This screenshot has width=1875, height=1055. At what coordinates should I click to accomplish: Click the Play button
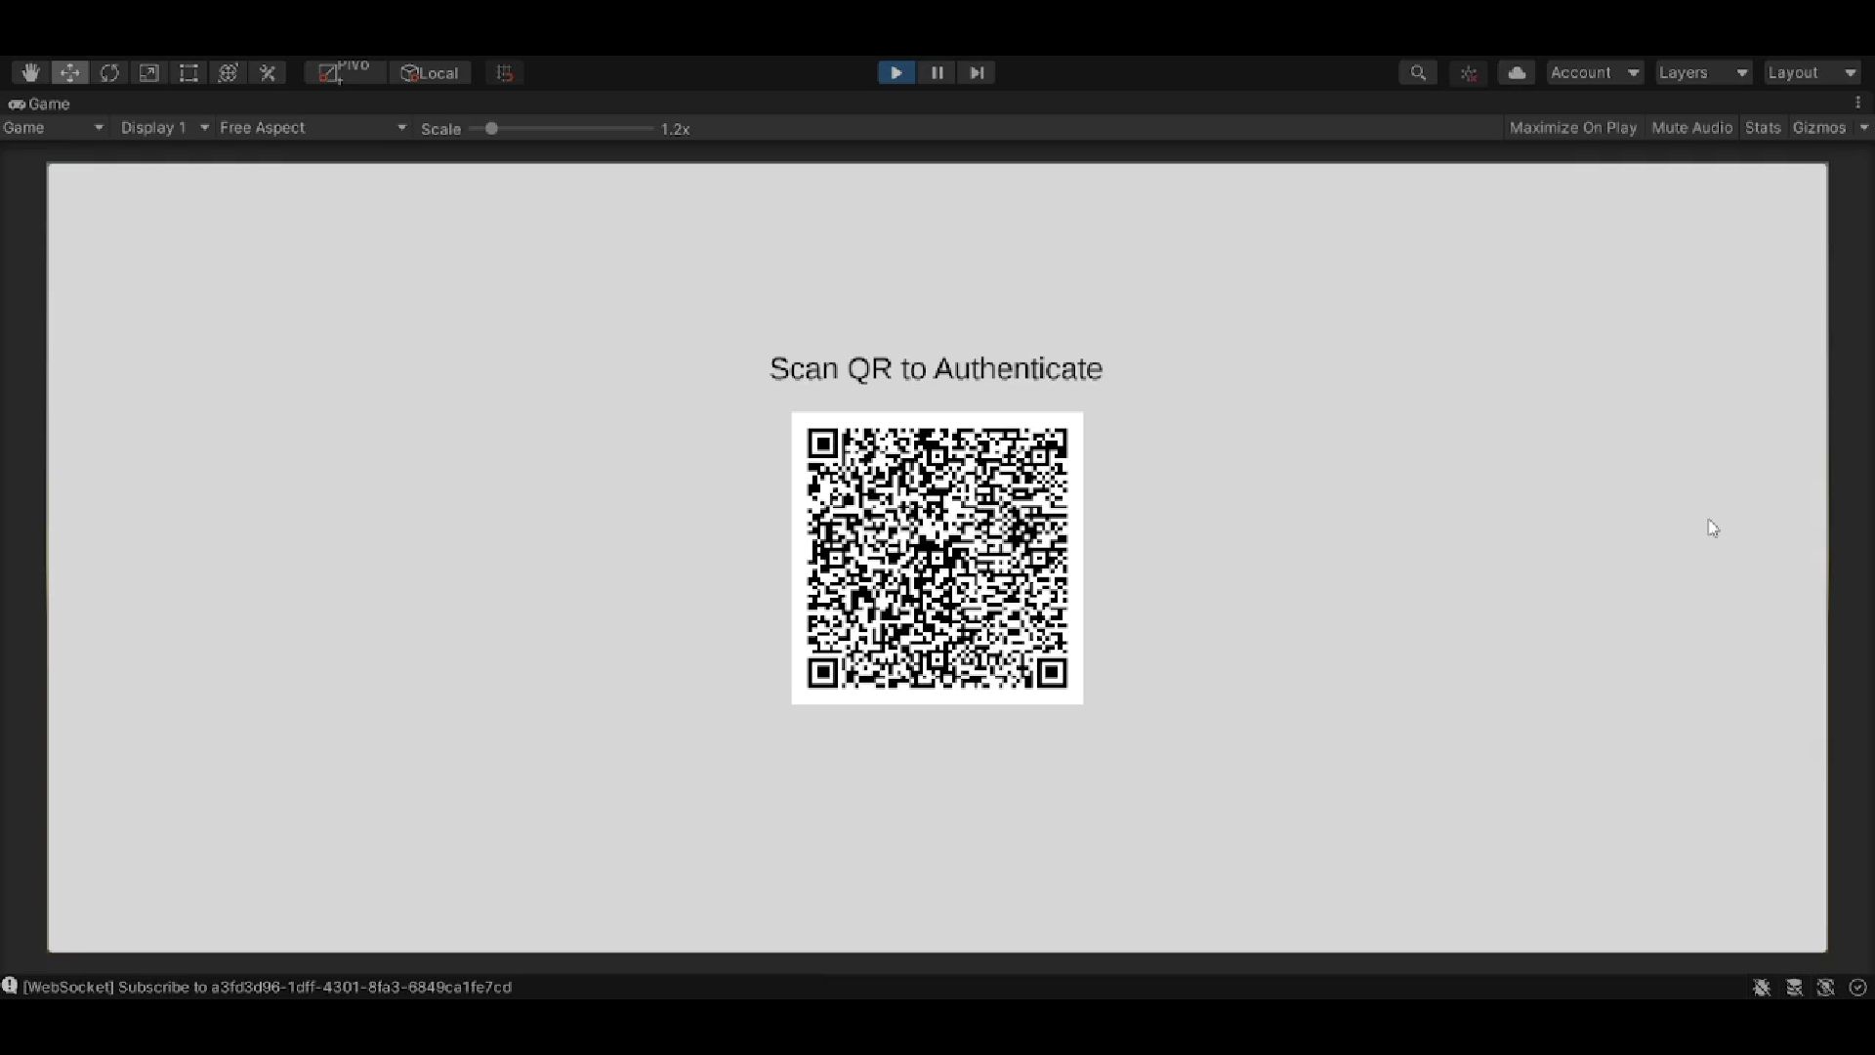tap(896, 73)
